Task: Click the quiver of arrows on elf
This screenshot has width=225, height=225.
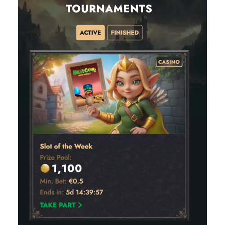Action: [x=158, y=94]
